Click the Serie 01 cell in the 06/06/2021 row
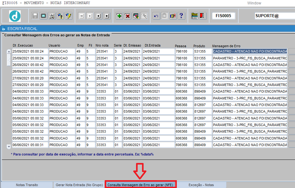The width and height of the screenshot is (295, 188). 118,145
